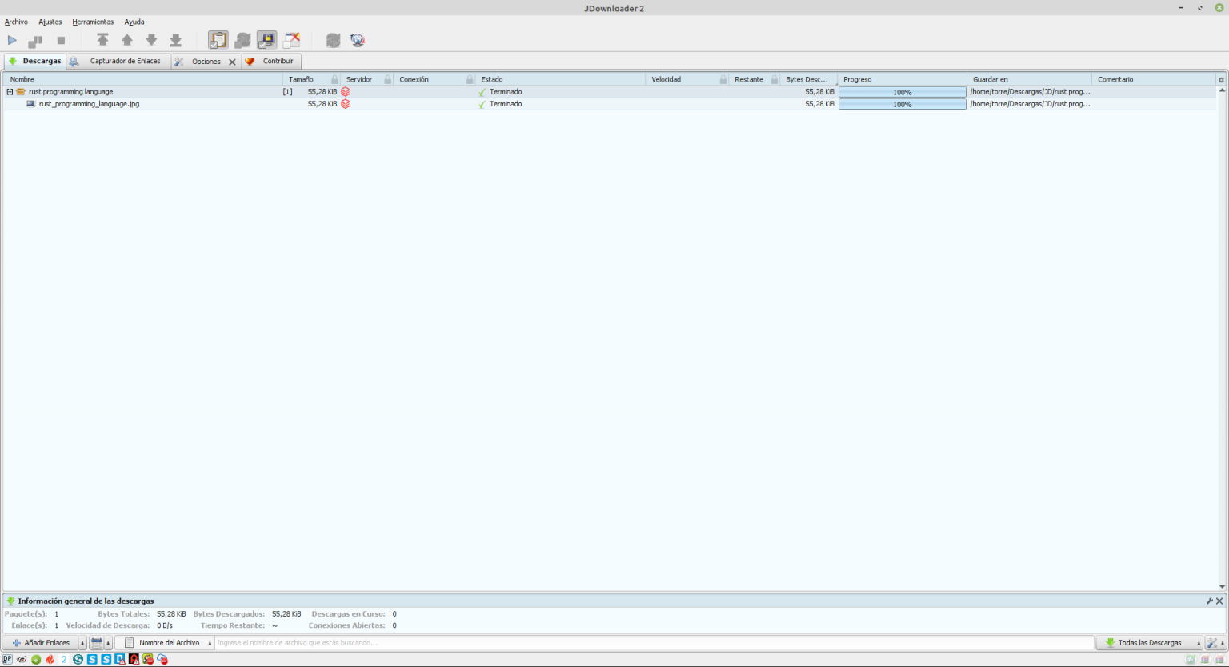The height and width of the screenshot is (667, 1229).
Task: Select the remove finished downloads icon
Action: click(x=290, y=39)
